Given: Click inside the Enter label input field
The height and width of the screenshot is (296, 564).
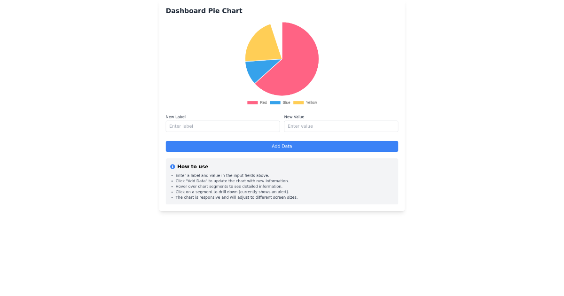Looking at the screenshot, I should (222, 126).
